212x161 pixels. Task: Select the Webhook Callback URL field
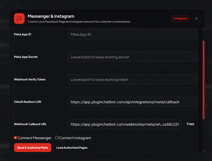124,124
